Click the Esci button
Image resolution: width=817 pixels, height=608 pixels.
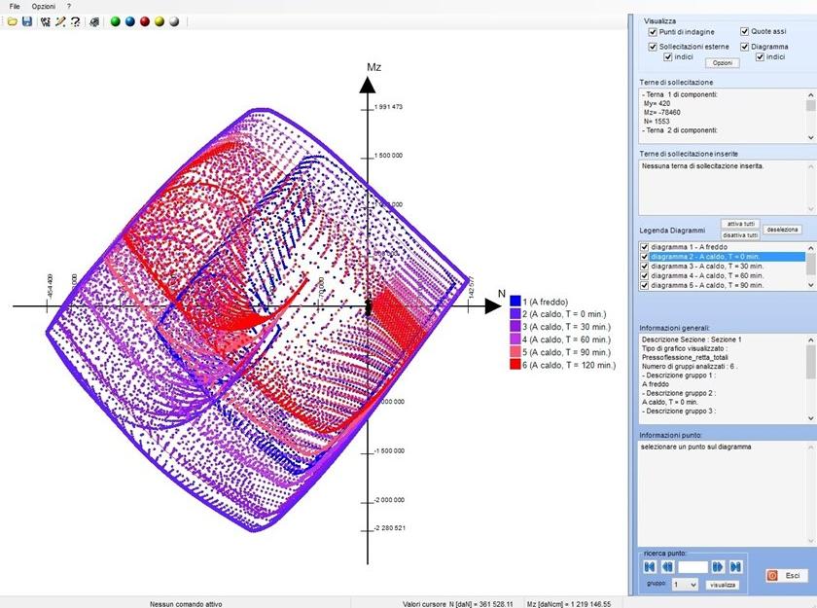point(785,575)
